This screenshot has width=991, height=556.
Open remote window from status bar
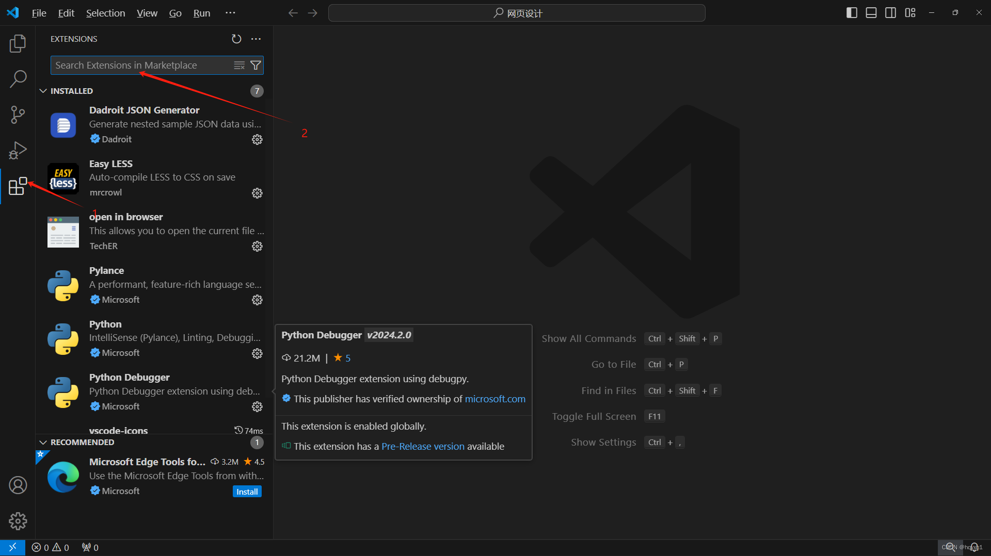[x=12, y=548]
